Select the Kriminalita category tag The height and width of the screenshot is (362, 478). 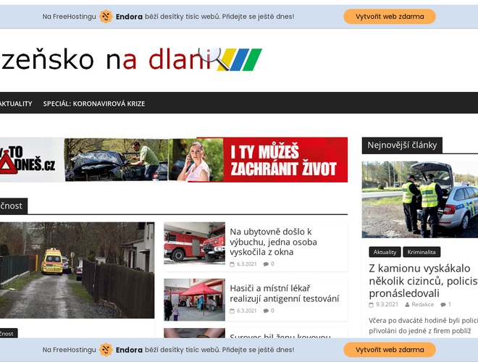(x=422, y=252)
